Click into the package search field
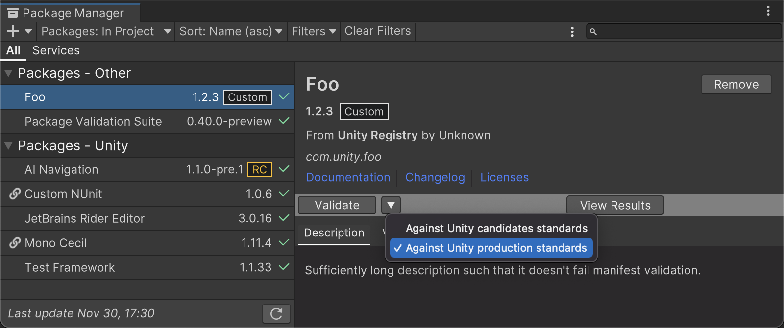This screenshot has width=784, height=328. click(x=686, y=32)
